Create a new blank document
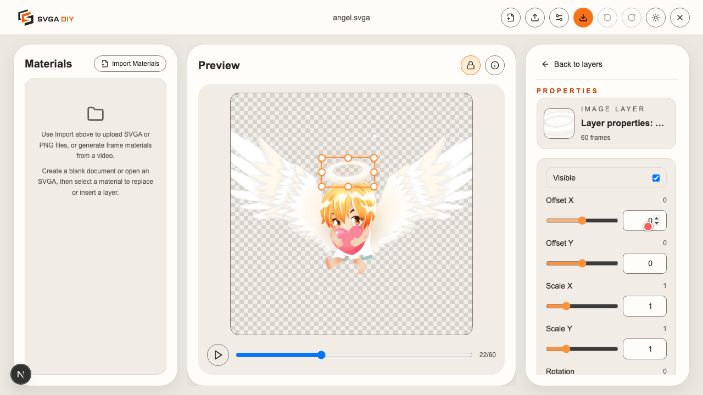The width and height of the screenshot is (703, 395). pyautogui.click(x=511, y=18)
